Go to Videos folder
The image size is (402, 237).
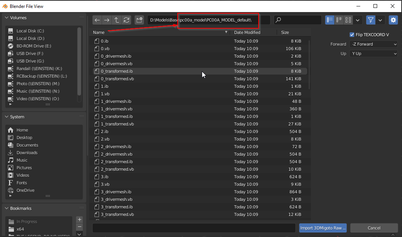pos(44,175)
